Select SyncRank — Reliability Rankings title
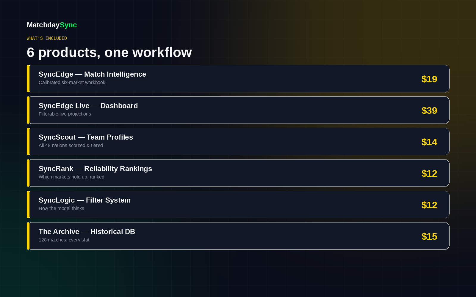Viewport: 476px width, 297px height. coord(95,169)
